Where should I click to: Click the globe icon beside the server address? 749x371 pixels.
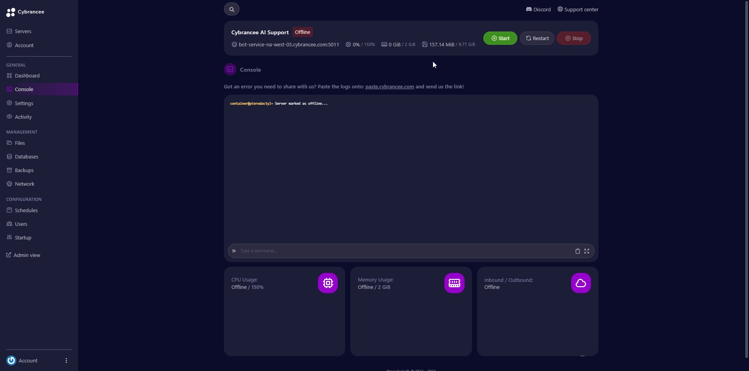point(234,44)
